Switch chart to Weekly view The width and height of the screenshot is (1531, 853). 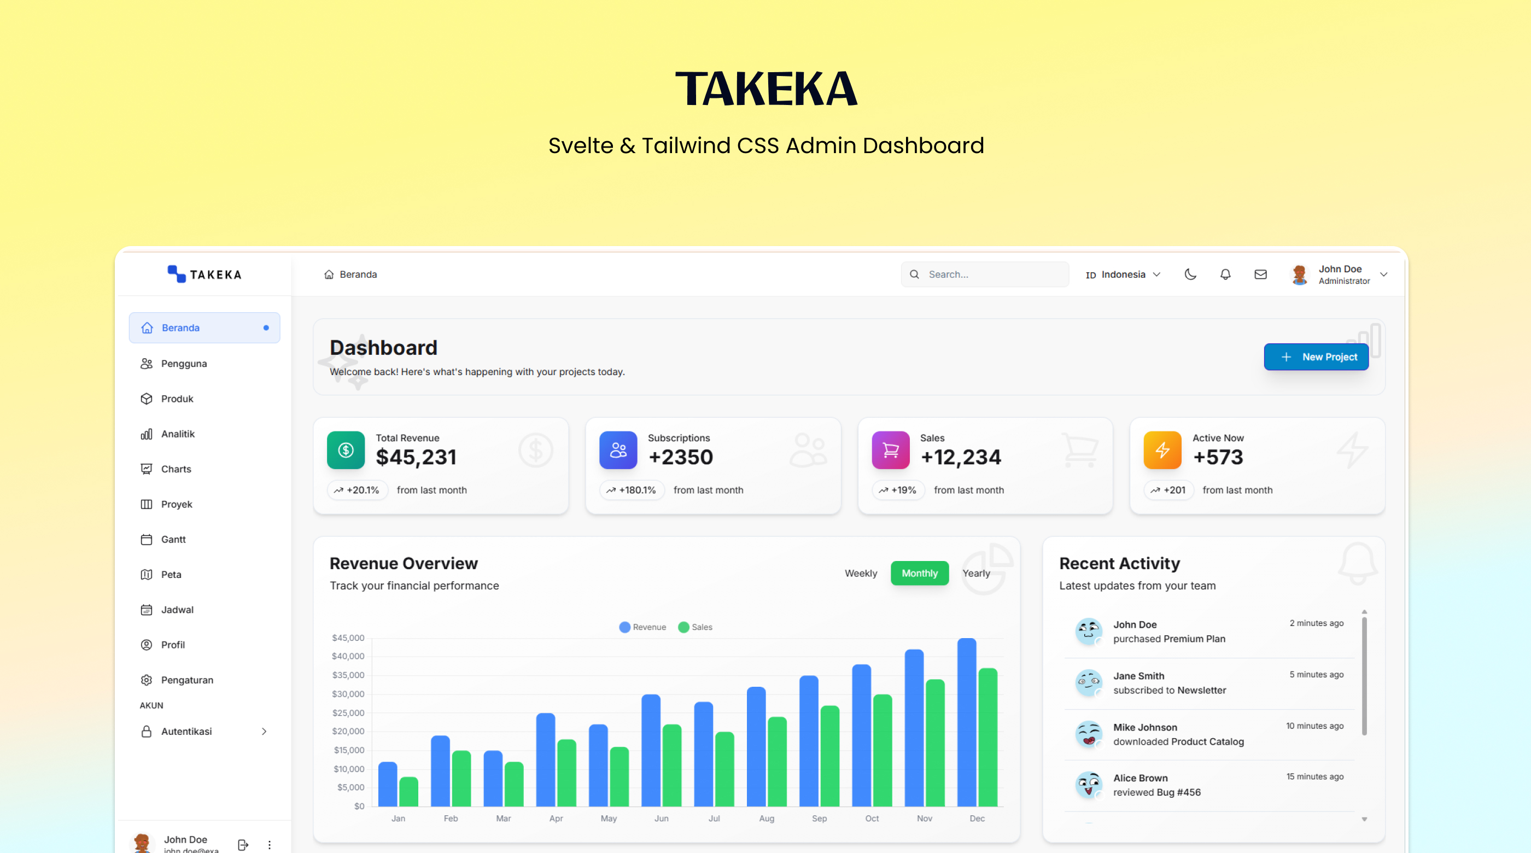coord(860,573)
